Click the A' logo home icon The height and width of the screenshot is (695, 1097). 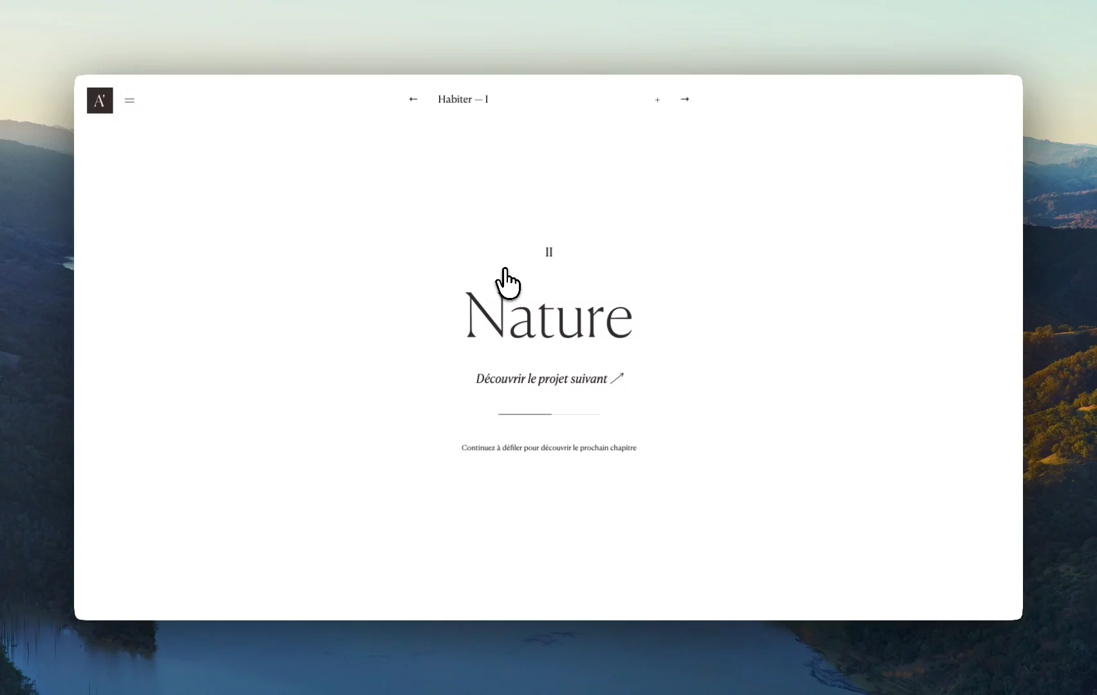point(100,100)
